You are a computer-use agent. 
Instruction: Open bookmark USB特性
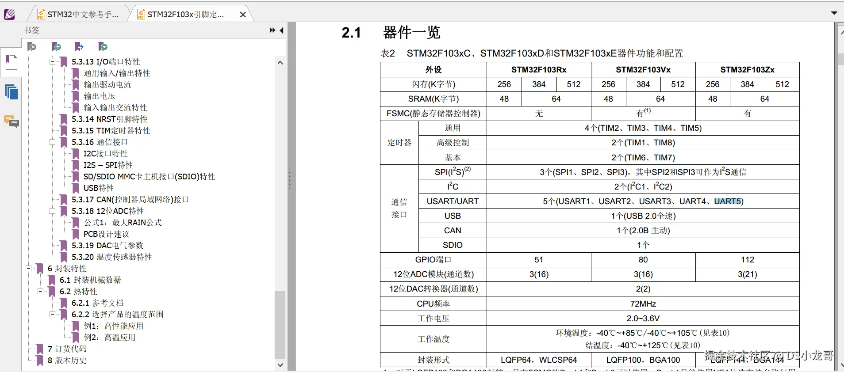(99, 188)
